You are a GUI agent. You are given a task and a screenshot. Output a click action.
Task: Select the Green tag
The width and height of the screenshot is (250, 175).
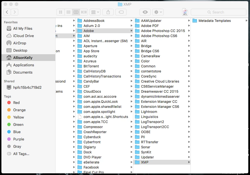click(x=28, y=124)
